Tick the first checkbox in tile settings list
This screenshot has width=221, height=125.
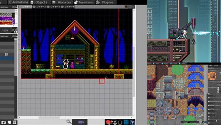209,94
